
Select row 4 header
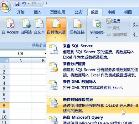coord(4,83)
